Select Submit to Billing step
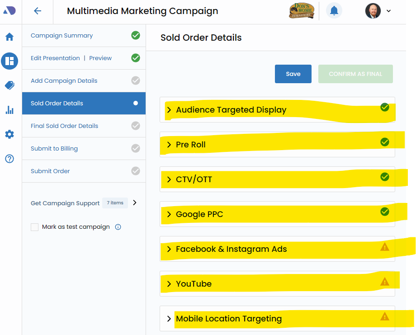416x335 pixels. click(x=54, y=149)
